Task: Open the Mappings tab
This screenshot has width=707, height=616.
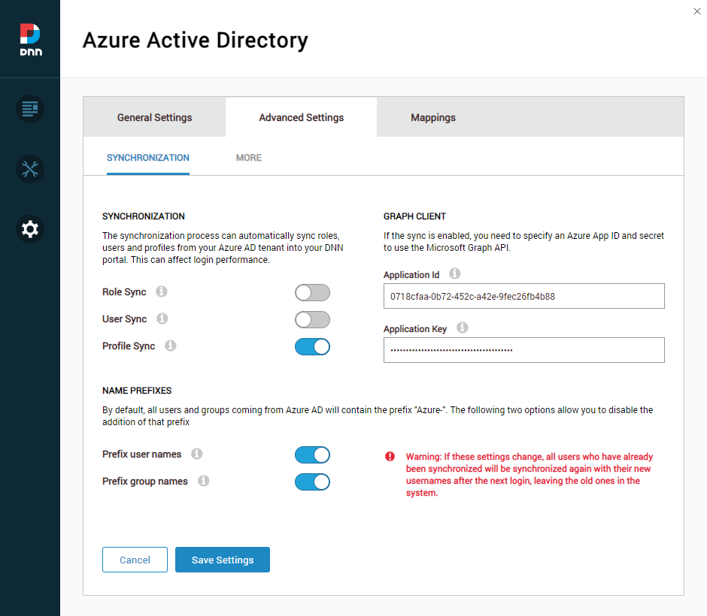Action: click(x=433, y=117)
